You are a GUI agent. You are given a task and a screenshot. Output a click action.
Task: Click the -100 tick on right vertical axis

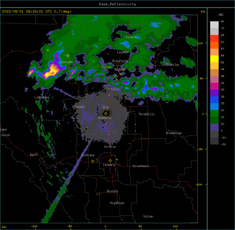click(199, 184)
